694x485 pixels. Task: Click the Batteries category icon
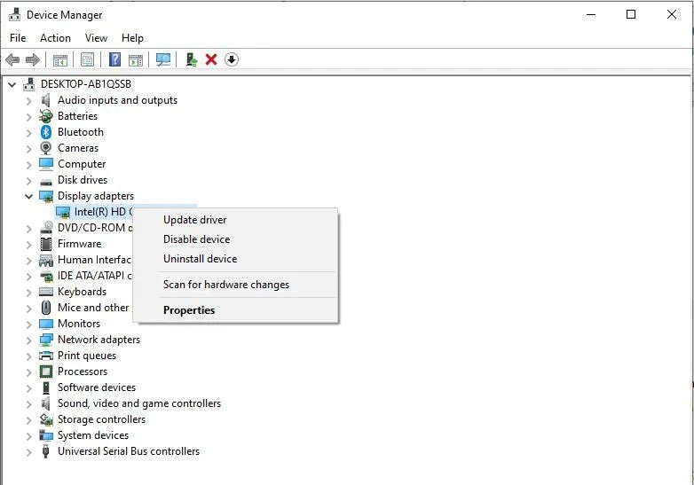pos(46,116)
